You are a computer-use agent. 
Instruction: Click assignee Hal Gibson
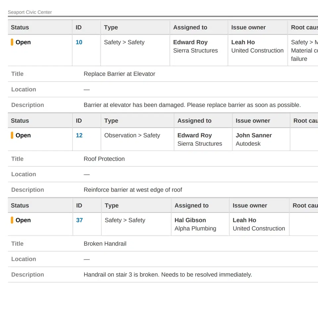click(x=190, y=220)
